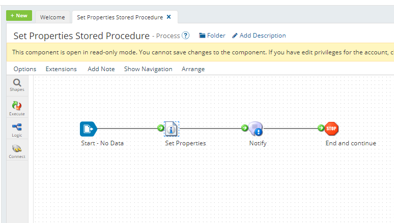Select the Set Properties shape icon
The height and width of the screenshot is (223, 394).
[172, 129]
